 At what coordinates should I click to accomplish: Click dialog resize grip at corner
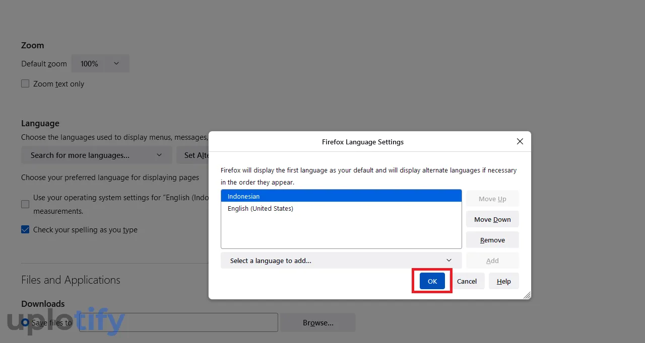coord(527,295)
